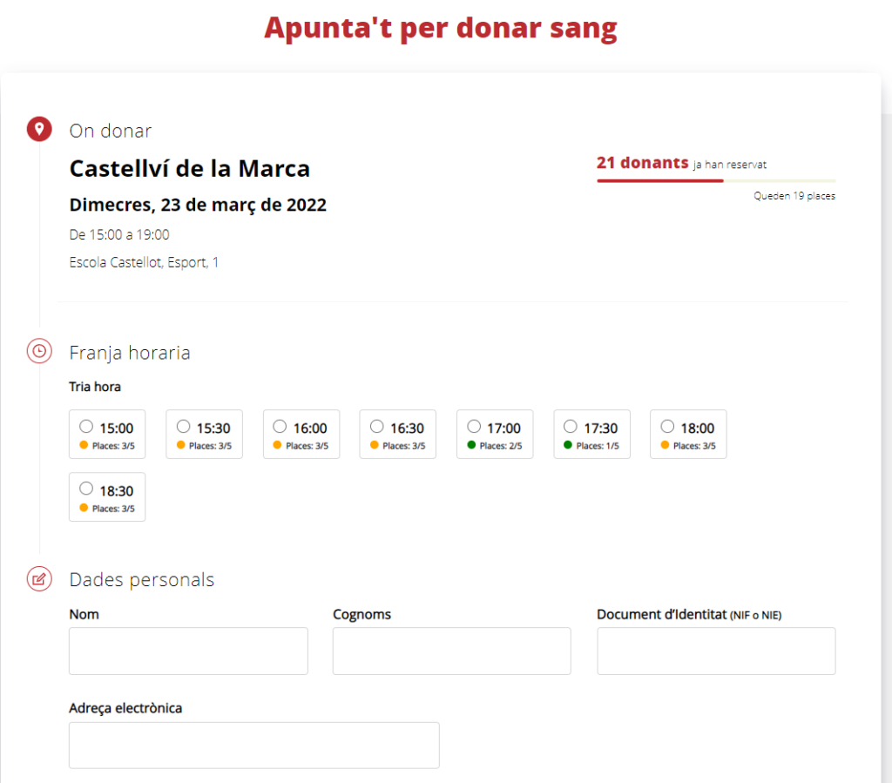Pick the 18:00 time slot
The width and height of the screenshot is (892, 783).
pyautogui.click(x=666, y=427)
